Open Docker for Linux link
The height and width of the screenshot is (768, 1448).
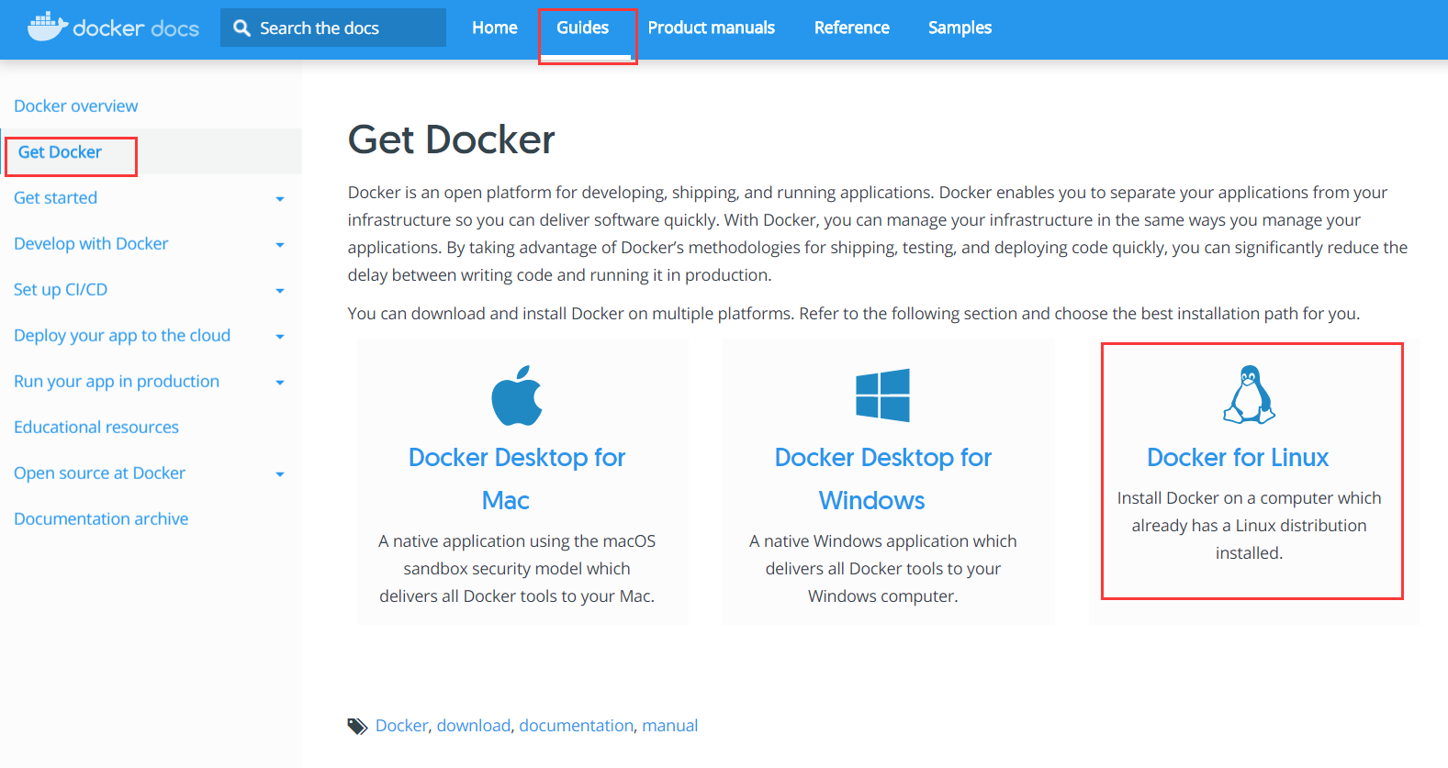pos(1238,457)
